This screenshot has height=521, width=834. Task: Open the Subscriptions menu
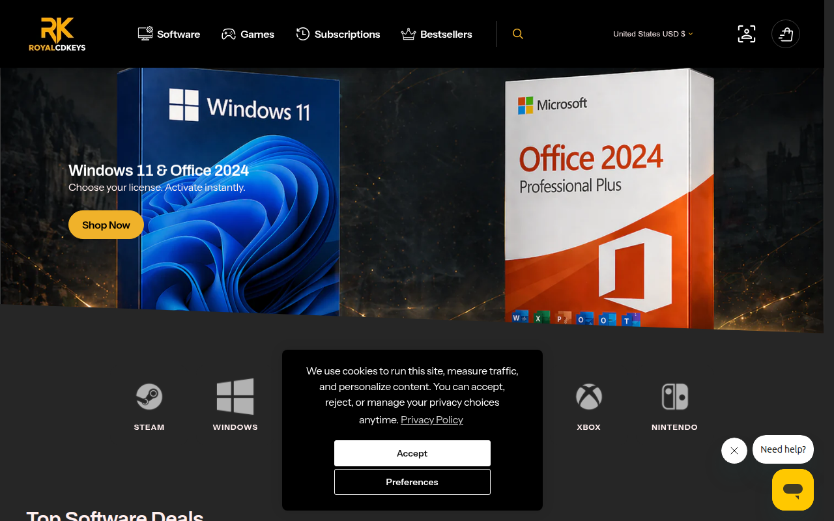point(338,34)
